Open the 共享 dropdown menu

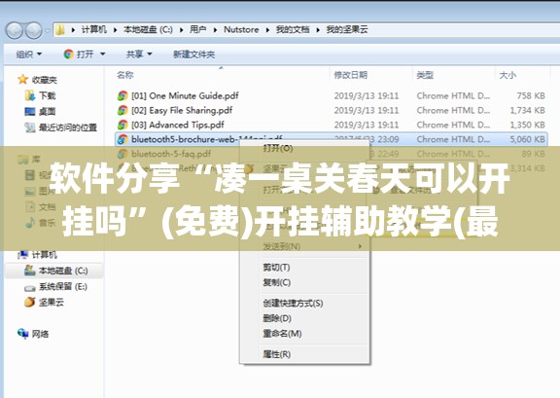click(139, 54)
